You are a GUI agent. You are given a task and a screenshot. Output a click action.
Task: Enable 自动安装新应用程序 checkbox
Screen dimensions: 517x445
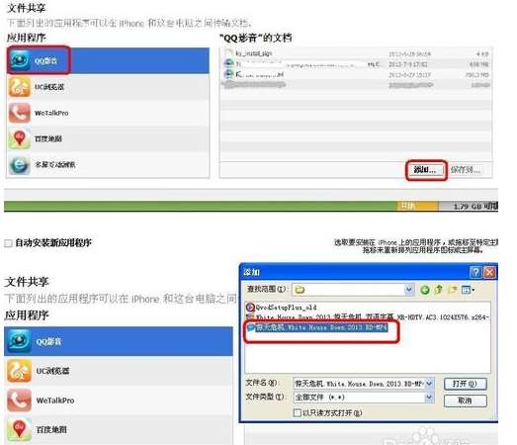[x=8, y=243]
